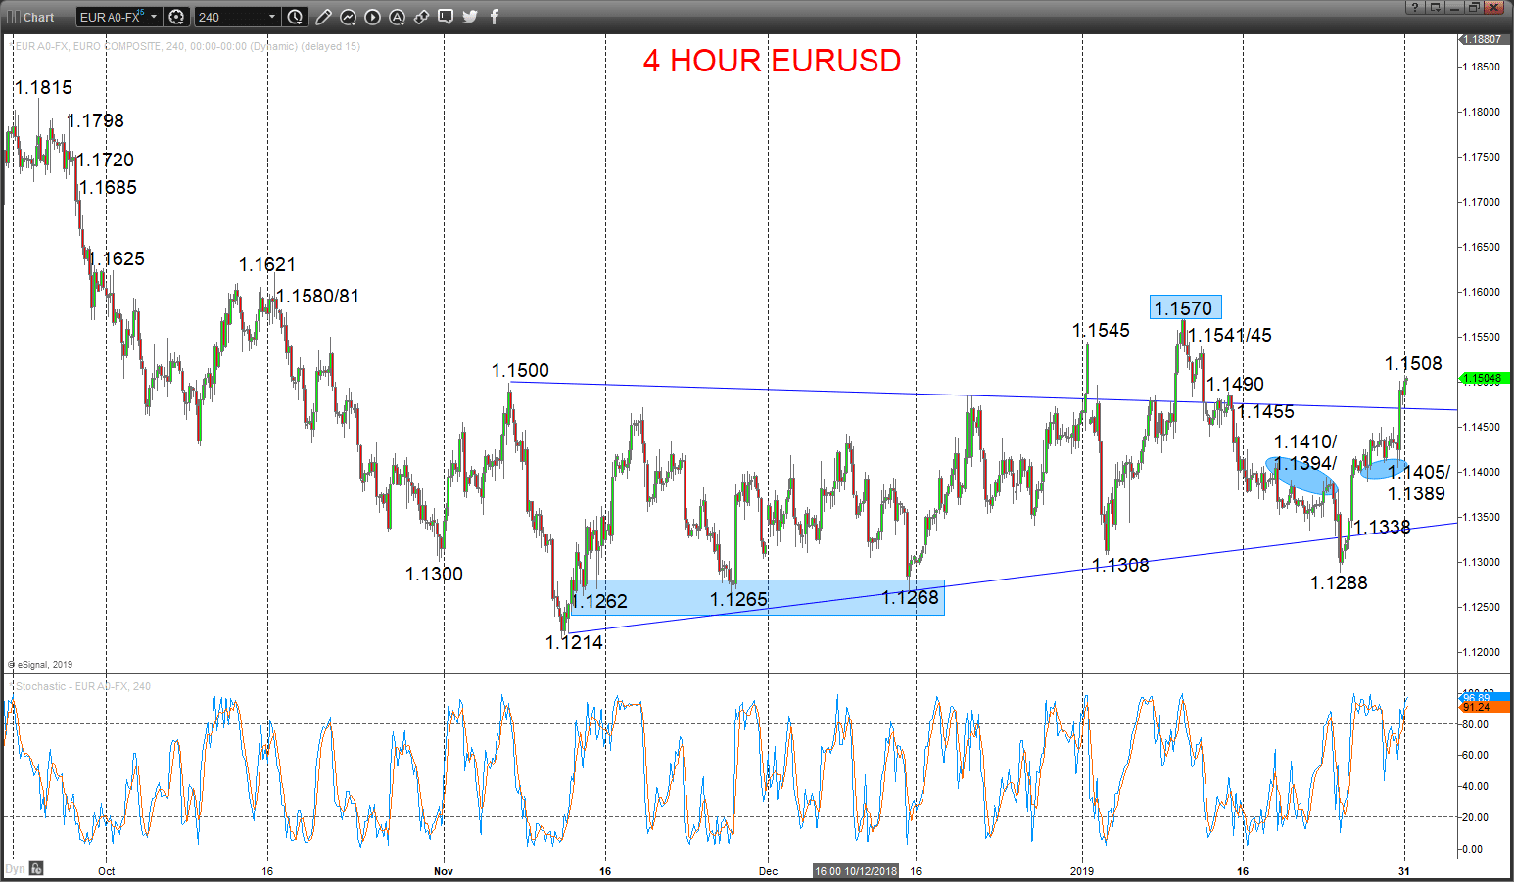1514x882 pixels.
Task: Click the 1.16000 price axis label
Action: [1481, 292]
